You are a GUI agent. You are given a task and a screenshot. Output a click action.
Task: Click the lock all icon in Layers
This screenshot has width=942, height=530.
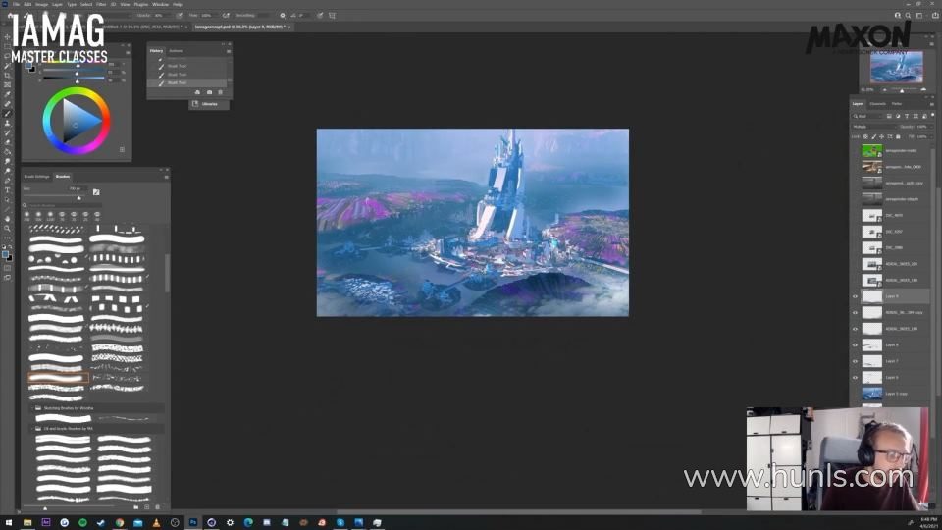(898, 137)
